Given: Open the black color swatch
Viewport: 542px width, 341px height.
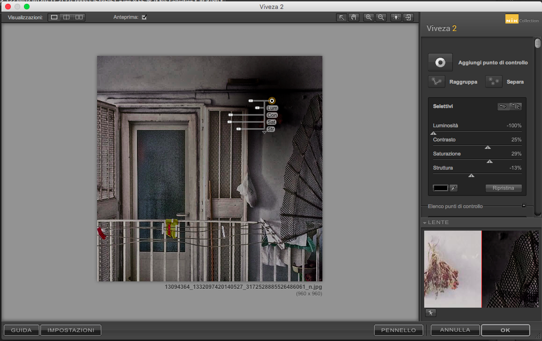Looking at the screenshot, I should (441, 188).
